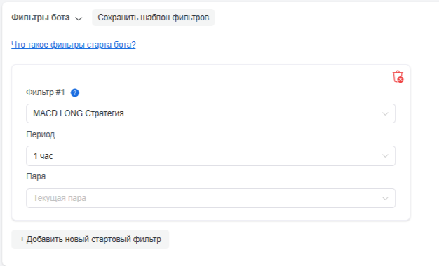Open the Что такое фильтры старта бота? link
439x266 pixels.
pos(74,44)
